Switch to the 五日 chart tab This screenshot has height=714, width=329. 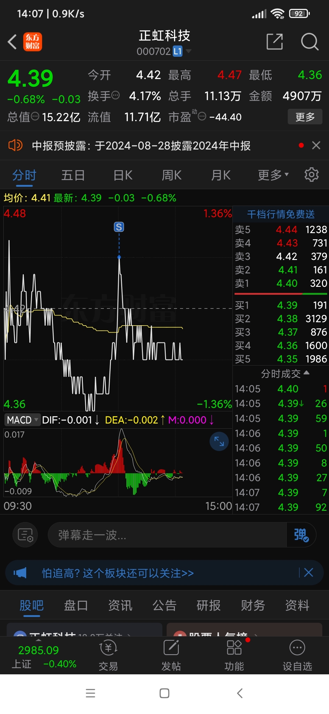pyautogui.click(x=73, y=175)
